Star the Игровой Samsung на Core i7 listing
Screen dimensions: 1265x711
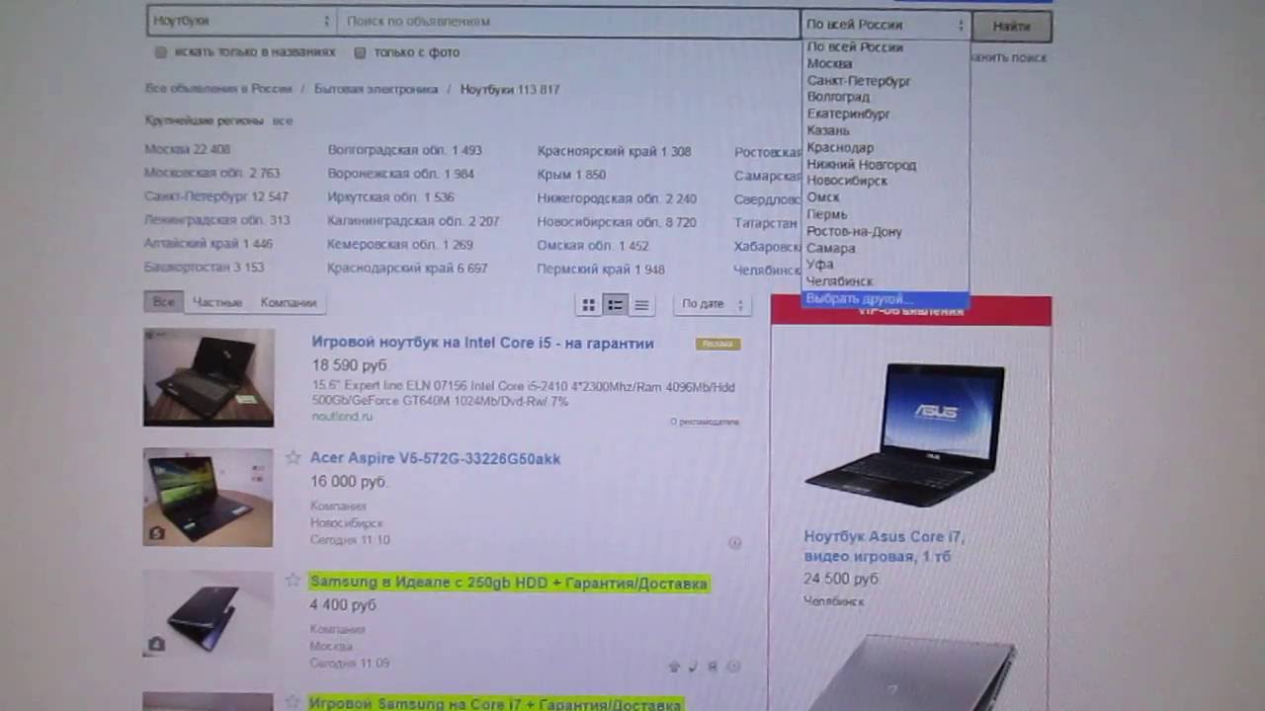pyautogui.click(x=293, y=702)
